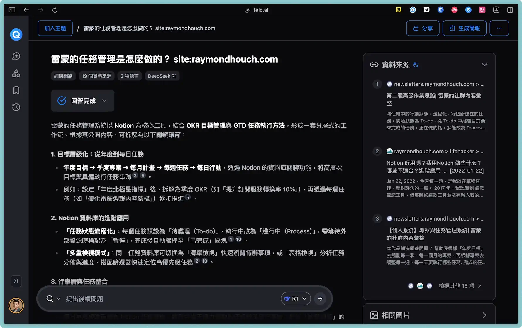Screen dimensions: 522x328
Task: Toggle the browser sidebar panel icon
Action: [x=12, y=10]
